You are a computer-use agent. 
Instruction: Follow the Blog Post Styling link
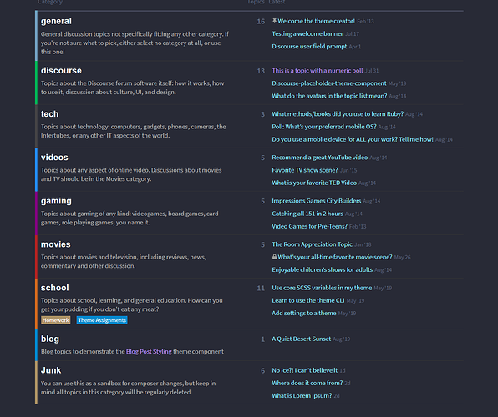point(149,351)
